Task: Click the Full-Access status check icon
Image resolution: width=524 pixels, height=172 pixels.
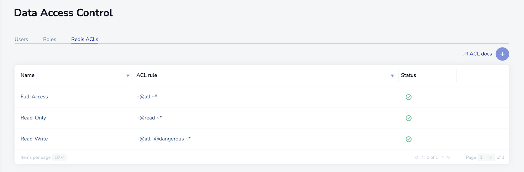Action: click(408, 97)
